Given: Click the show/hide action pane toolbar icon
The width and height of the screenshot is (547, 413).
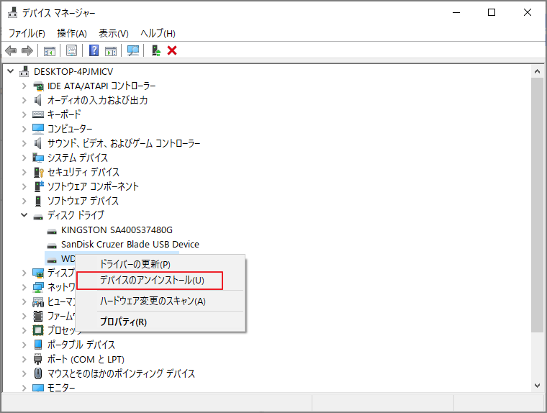Looking at the screenshot, I should [111, 51].
